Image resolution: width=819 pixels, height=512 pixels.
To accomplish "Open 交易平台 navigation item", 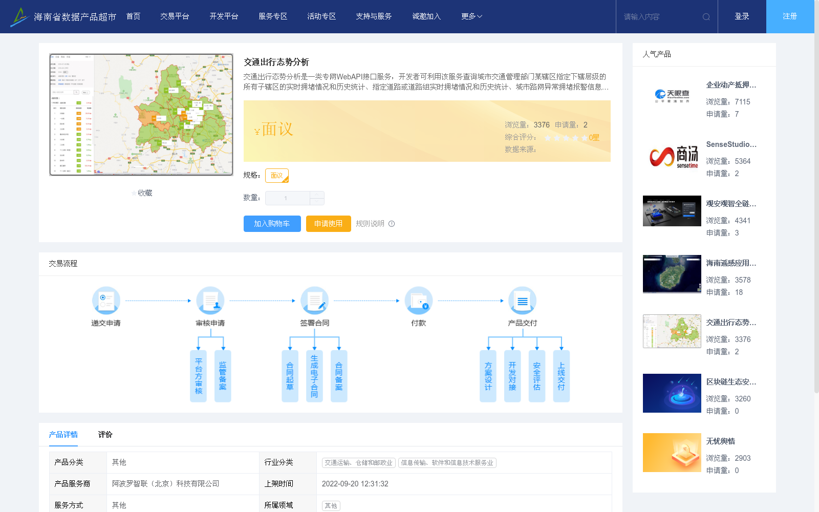I will tap(175, 16).
